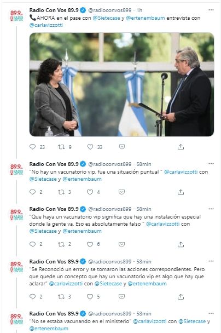
Task: Share the first tweet with the photo
Action: tap(181, 147)
